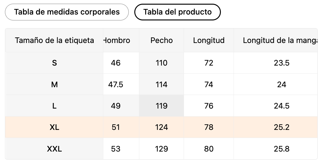Click the Pecho value 124 in XL row
This screenshot has width=322, height=167.
(x=161, y=127)
